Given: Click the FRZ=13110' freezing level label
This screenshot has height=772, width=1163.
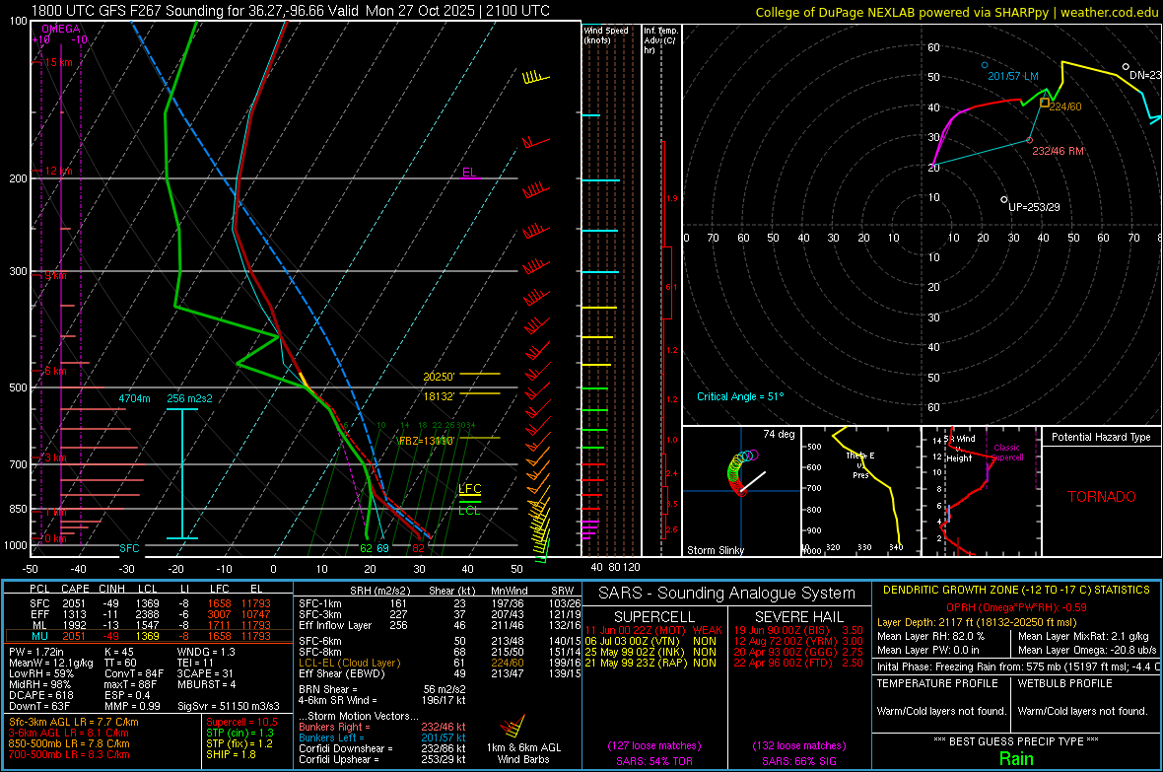Looking at the screenshot, I should click(427, 441).
